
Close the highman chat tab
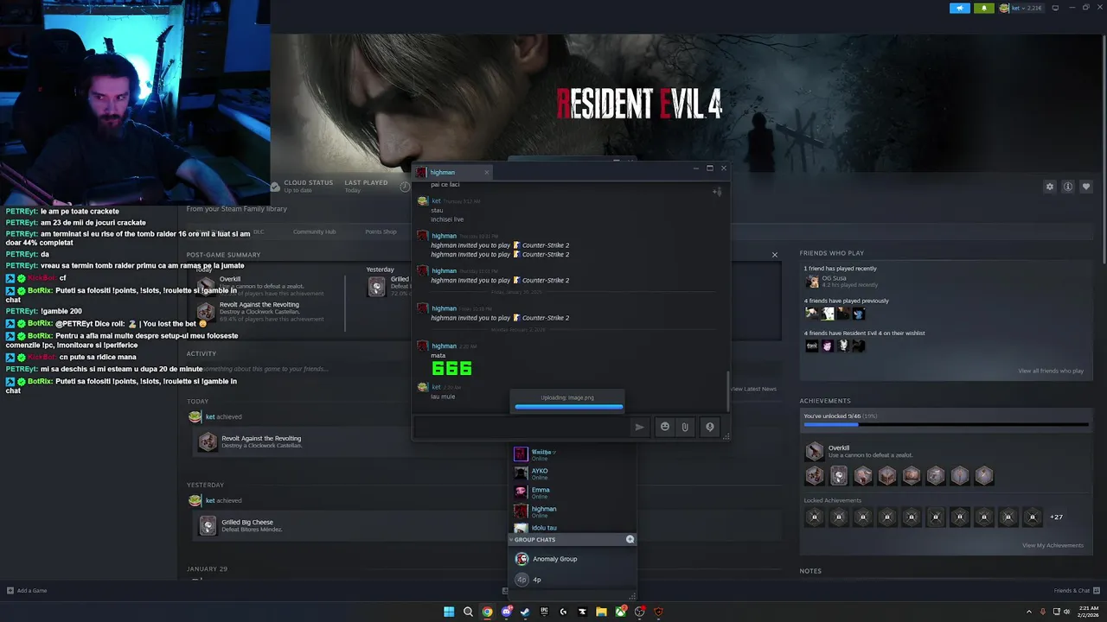pyautogui.click(x=486, y=172)
